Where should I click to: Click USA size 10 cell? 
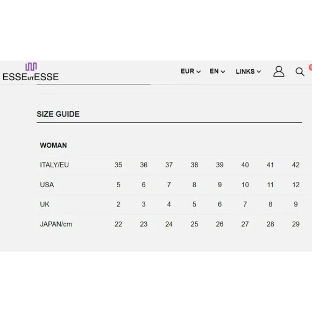point(245,185)
